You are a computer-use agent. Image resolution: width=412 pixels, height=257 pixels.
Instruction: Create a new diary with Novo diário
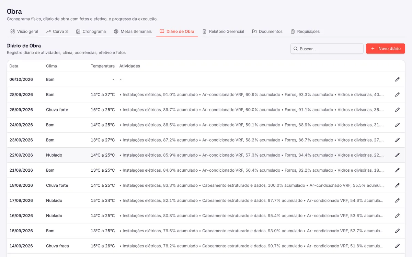tap(386, 49)
